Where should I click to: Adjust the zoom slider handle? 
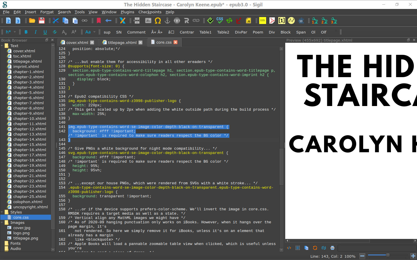(x=388, y=255)
